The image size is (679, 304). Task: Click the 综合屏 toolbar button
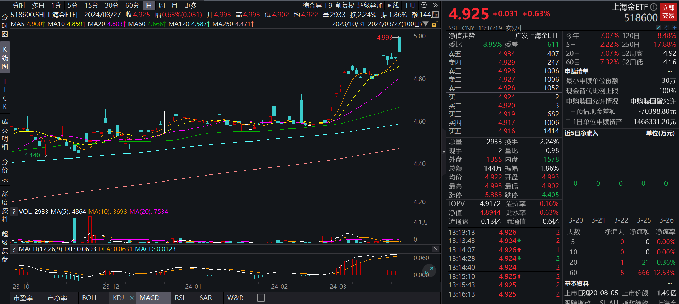(x=312, y=5)
